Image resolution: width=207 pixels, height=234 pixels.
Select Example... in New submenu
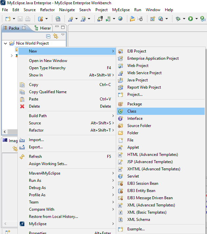coord(161,229)
